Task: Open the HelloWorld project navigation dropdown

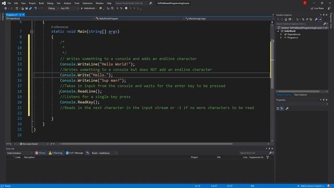Action: [50, 19]
